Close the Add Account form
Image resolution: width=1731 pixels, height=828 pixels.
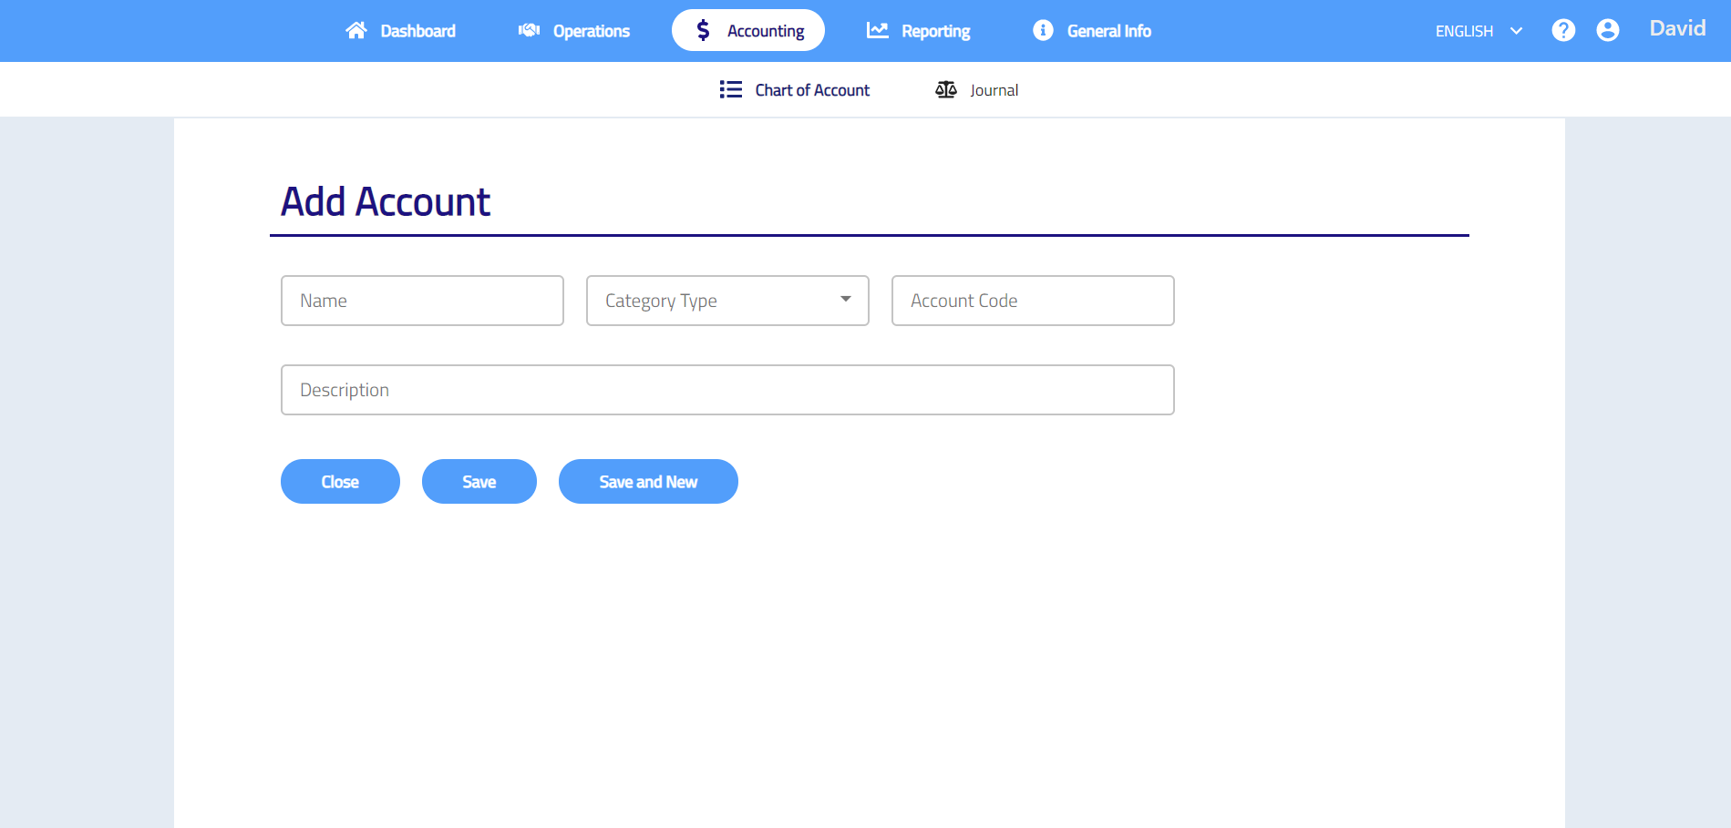(340, 482)
